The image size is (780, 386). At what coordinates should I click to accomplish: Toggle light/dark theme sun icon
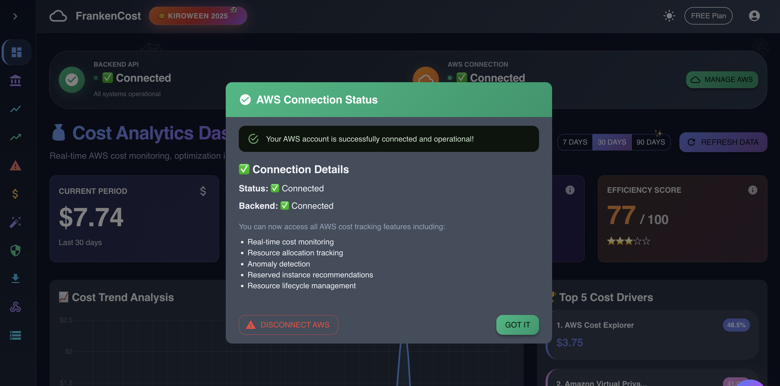point(669,16)
